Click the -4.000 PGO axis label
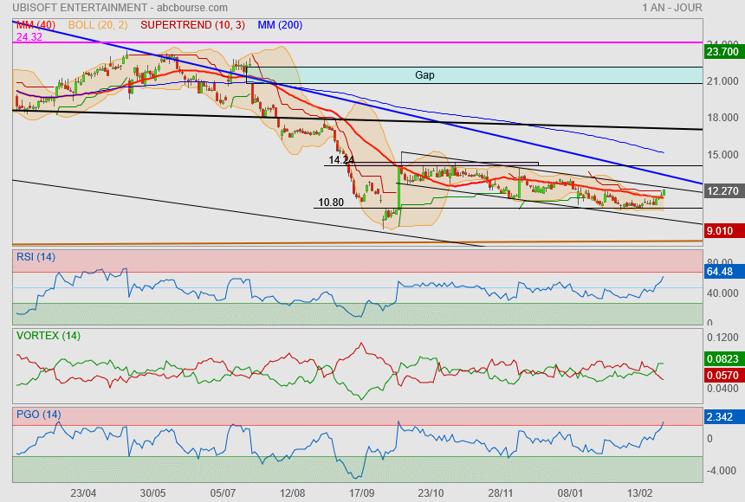Viewport: 745px width, 502px height. (x=722, y=471)
